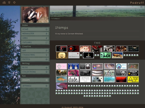The image size is (145, 108).
Task: Click the tooth icon in the top bar
Action: [x=9, y=2]
